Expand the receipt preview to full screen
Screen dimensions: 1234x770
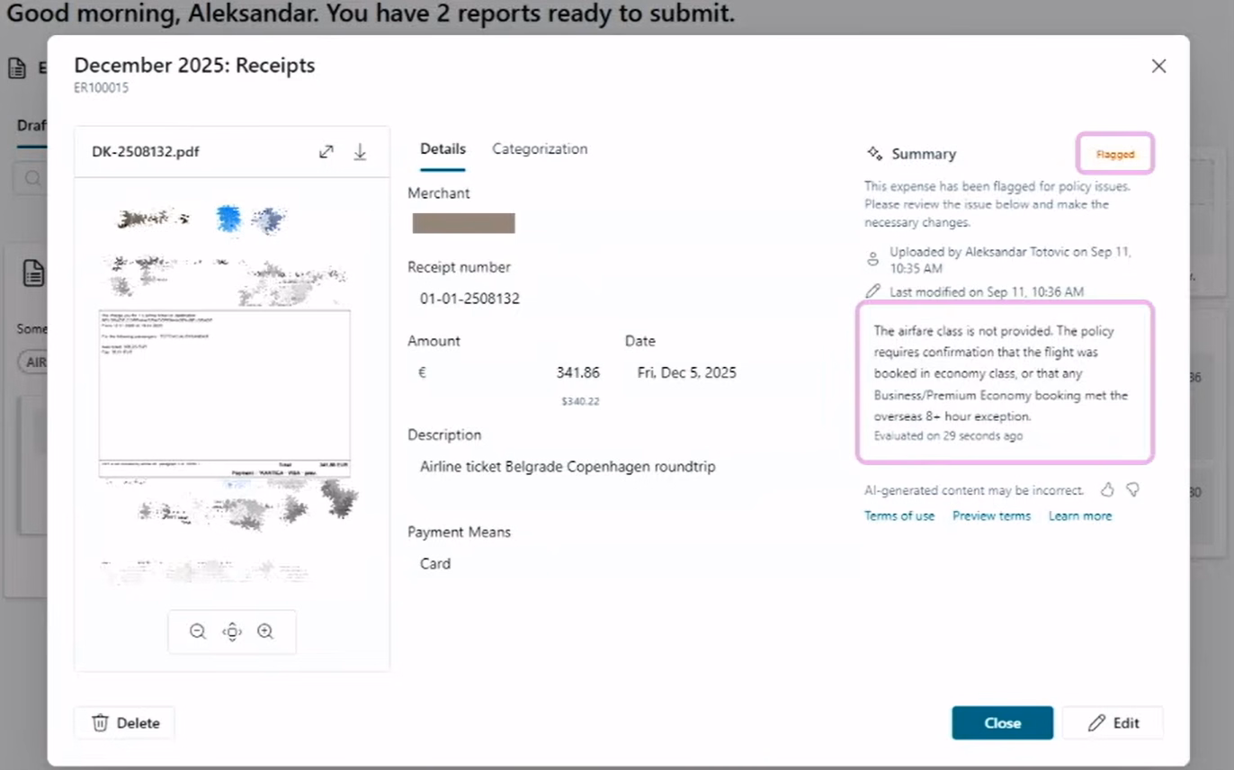326,152
